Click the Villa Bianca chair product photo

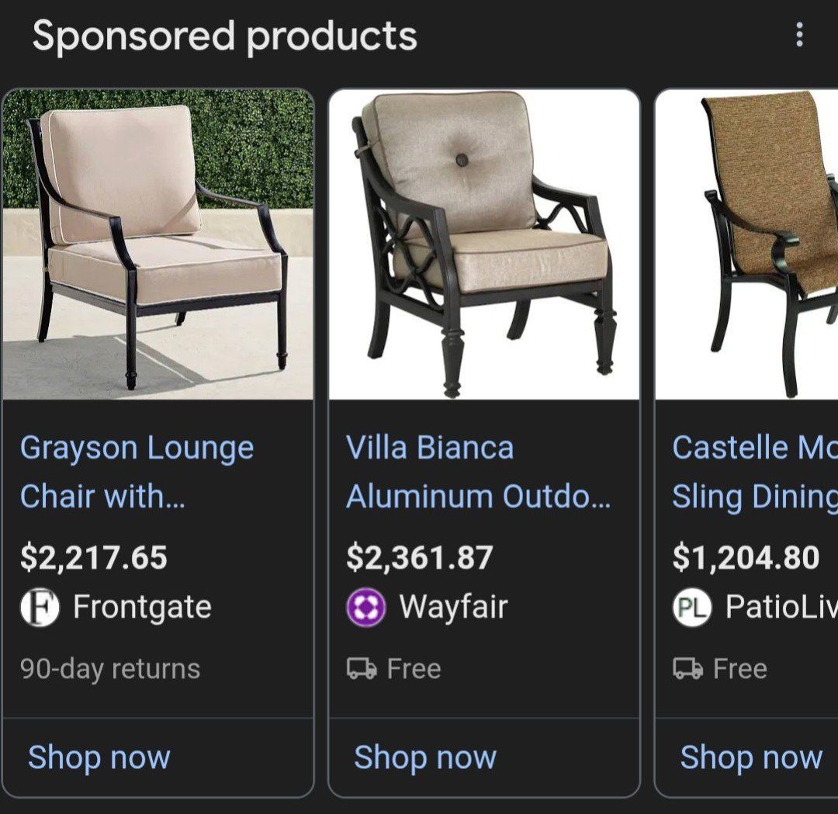tap(485, 241)
